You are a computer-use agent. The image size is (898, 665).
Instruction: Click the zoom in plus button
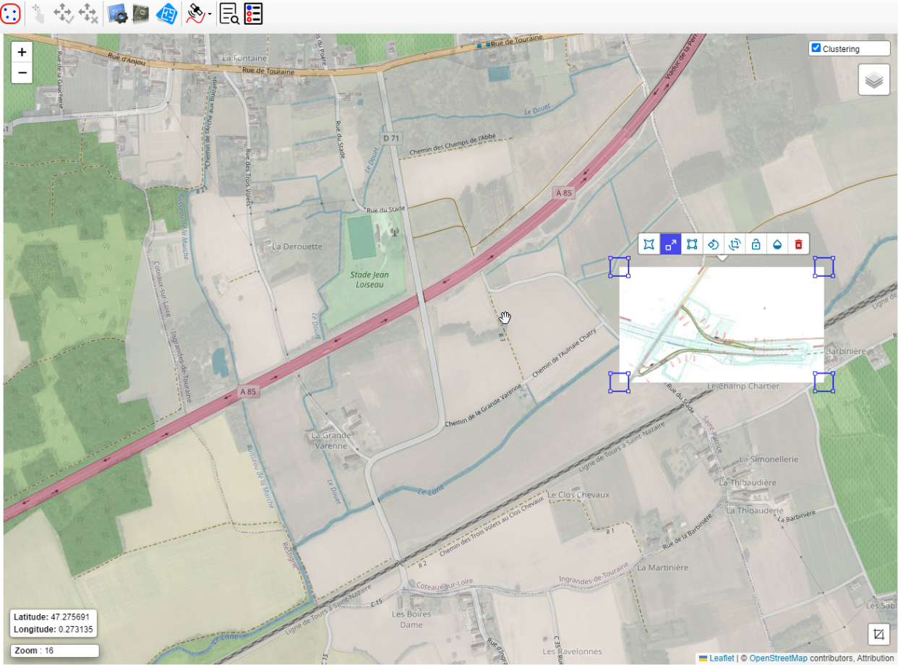point(22,52)
